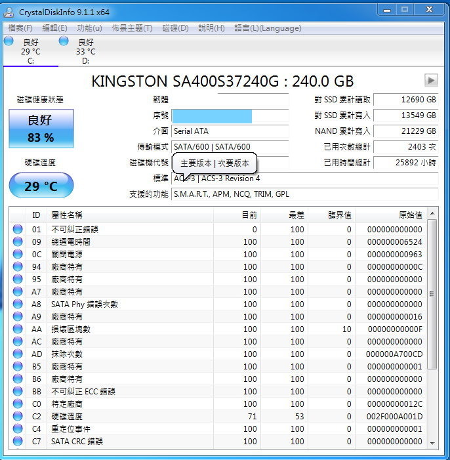Click the attribute list scrollbar thumb
This screenshot has height=460, width=450.
(x=432, y=294)
